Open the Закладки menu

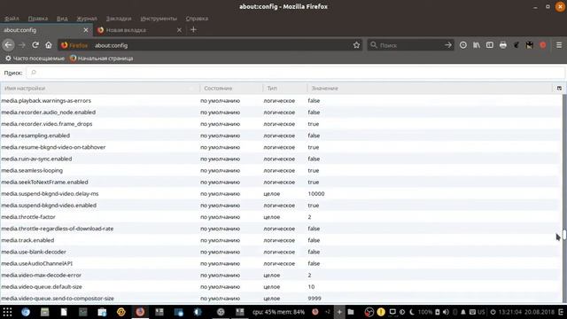coord(119,19)
